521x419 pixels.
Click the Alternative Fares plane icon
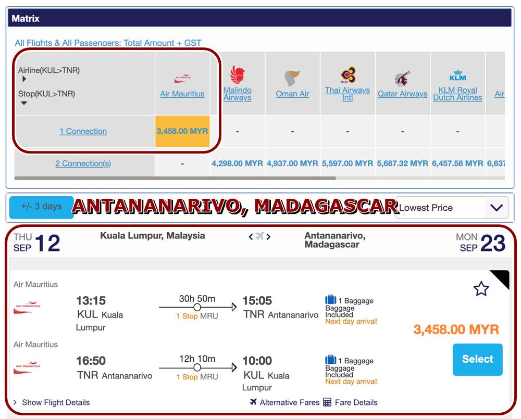[253, 402]
